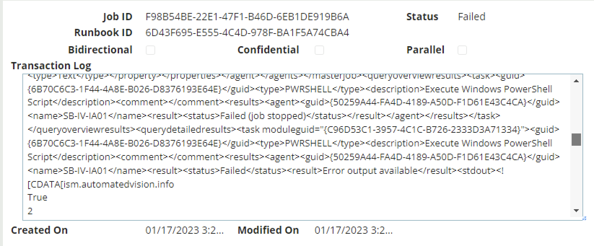Click the scrollbar track below the thumb
This screenshot has width=594, height=246.
(x=576, y=176)
